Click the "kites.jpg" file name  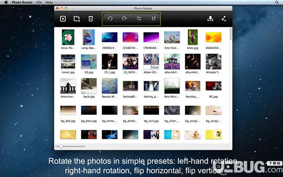tap(192, 48)
